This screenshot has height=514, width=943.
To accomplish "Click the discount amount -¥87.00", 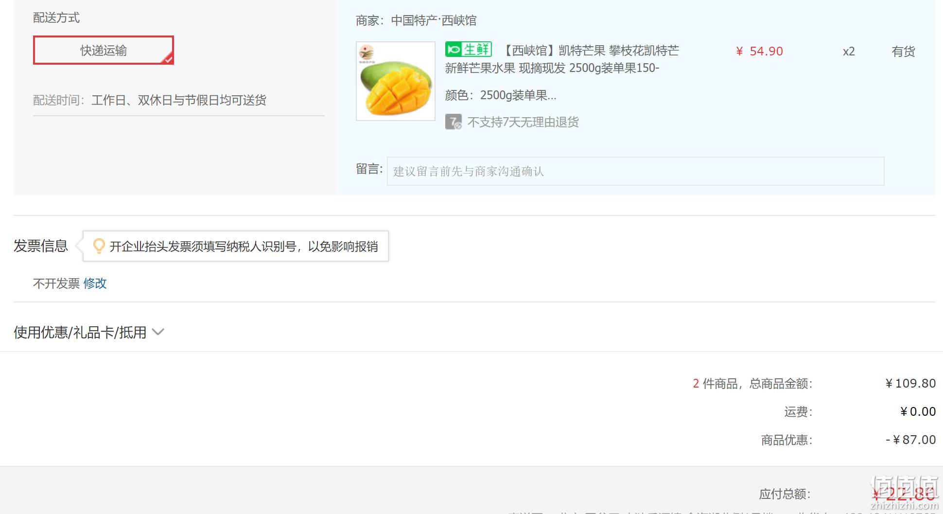I will tap(910, 440).
